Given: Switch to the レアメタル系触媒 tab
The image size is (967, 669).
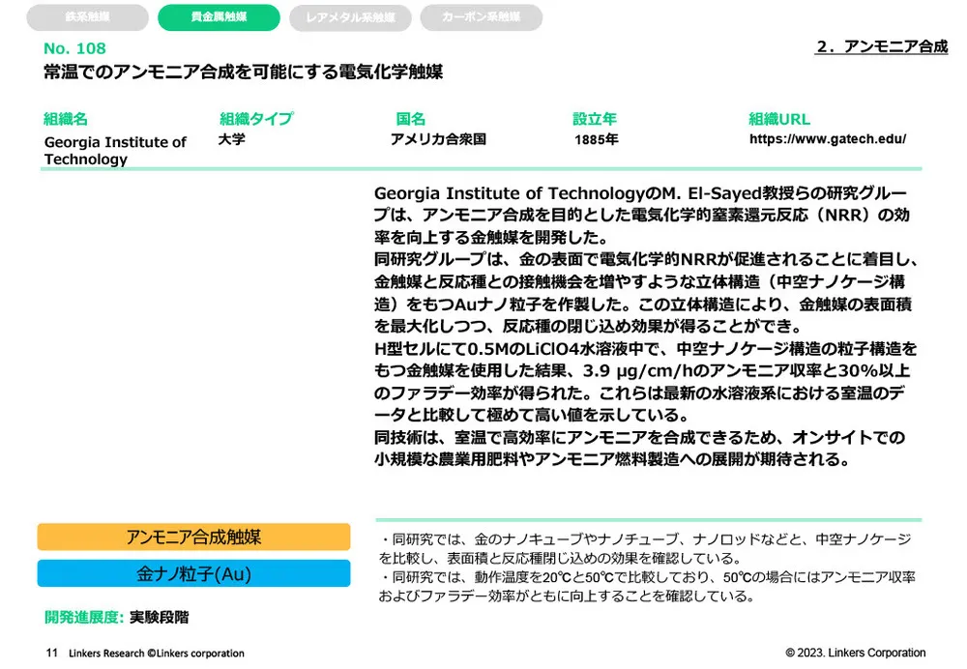Looking at the screenshot, I should click(x=350, y=17).
